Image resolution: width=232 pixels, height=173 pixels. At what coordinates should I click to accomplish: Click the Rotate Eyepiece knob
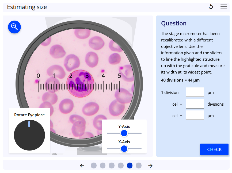[x=29, y=135]
